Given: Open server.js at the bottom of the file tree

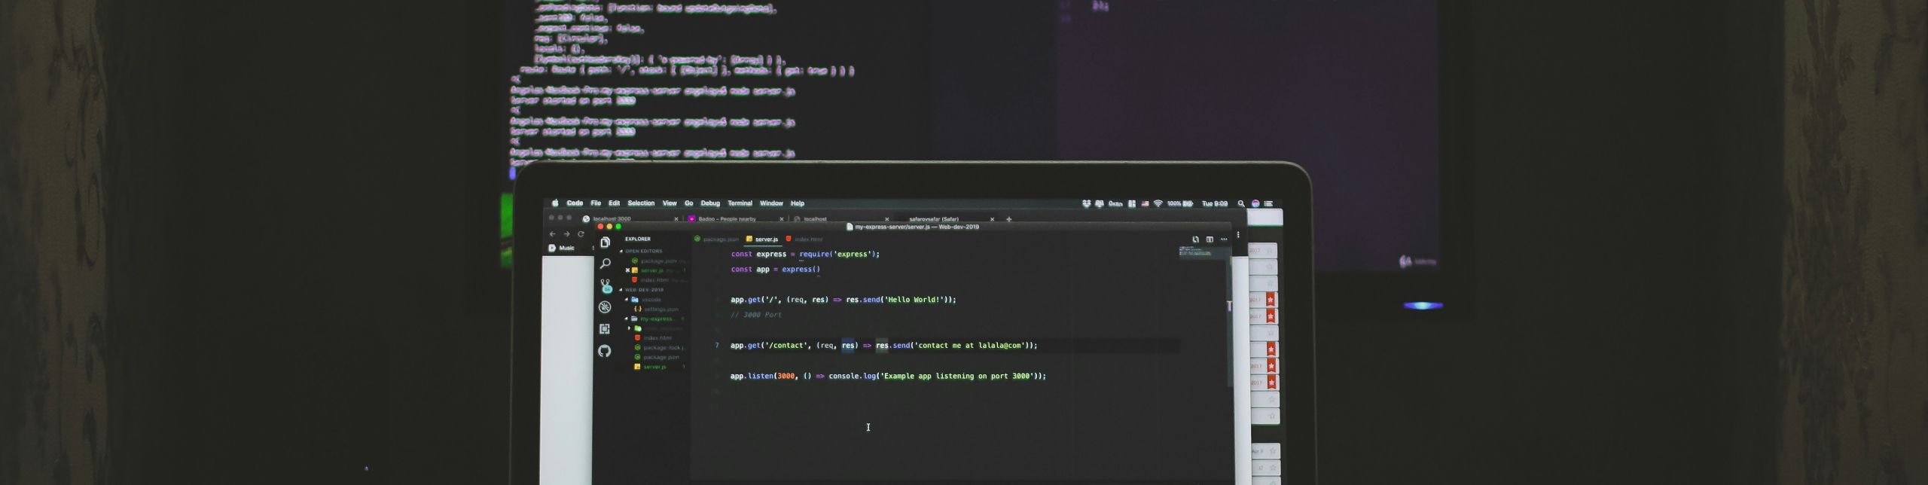Looking at the screenshot, I should tap(650, 367).
